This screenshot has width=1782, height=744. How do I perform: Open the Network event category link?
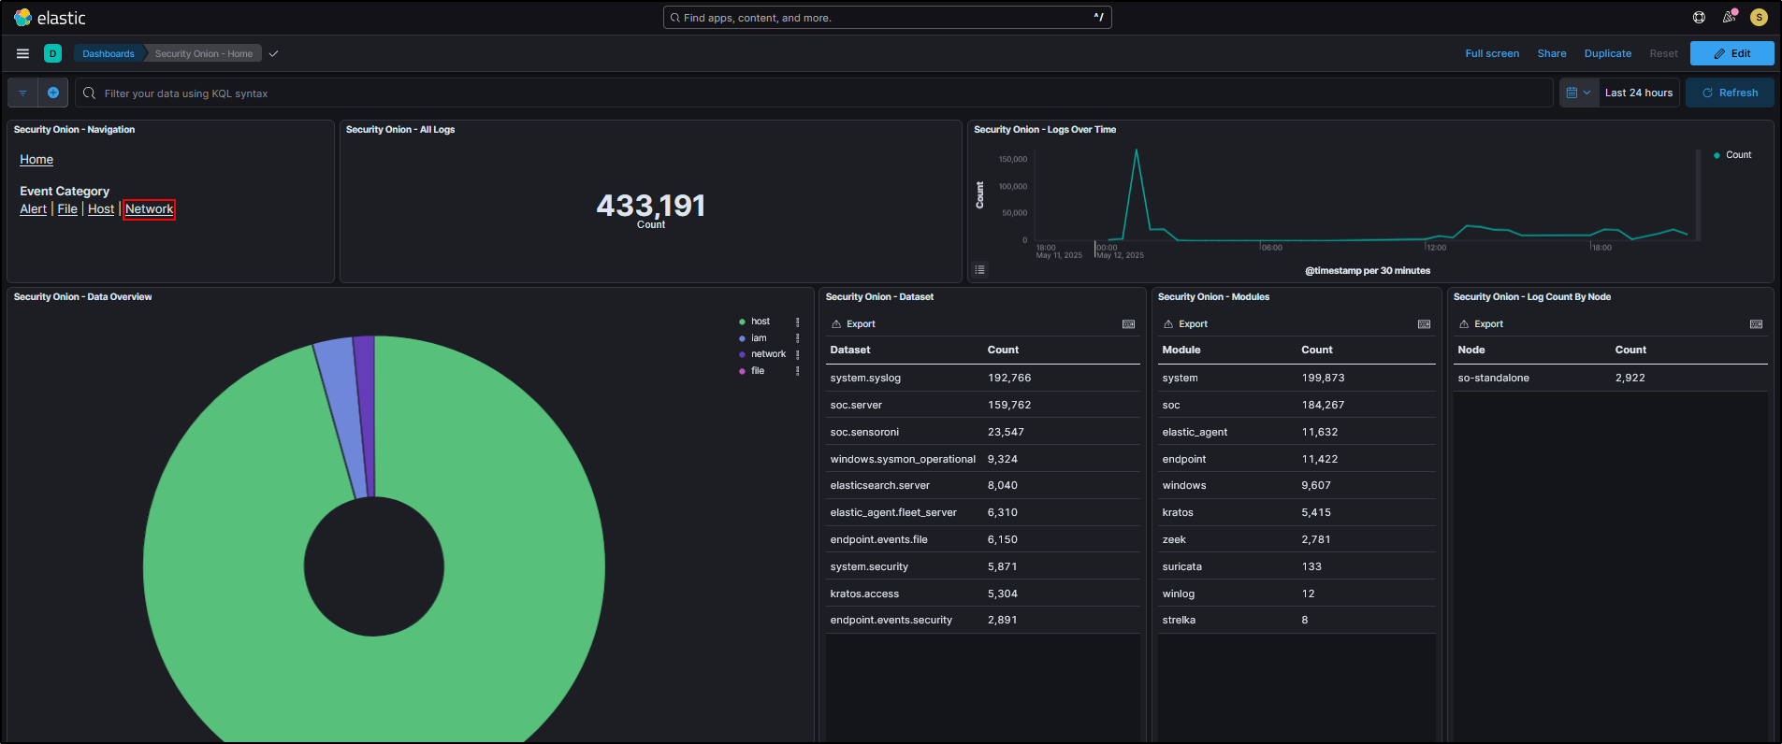(x=149, y=209)
